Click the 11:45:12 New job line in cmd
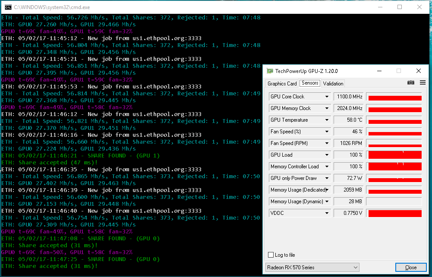Screen dimensions: 432x277 101,38
